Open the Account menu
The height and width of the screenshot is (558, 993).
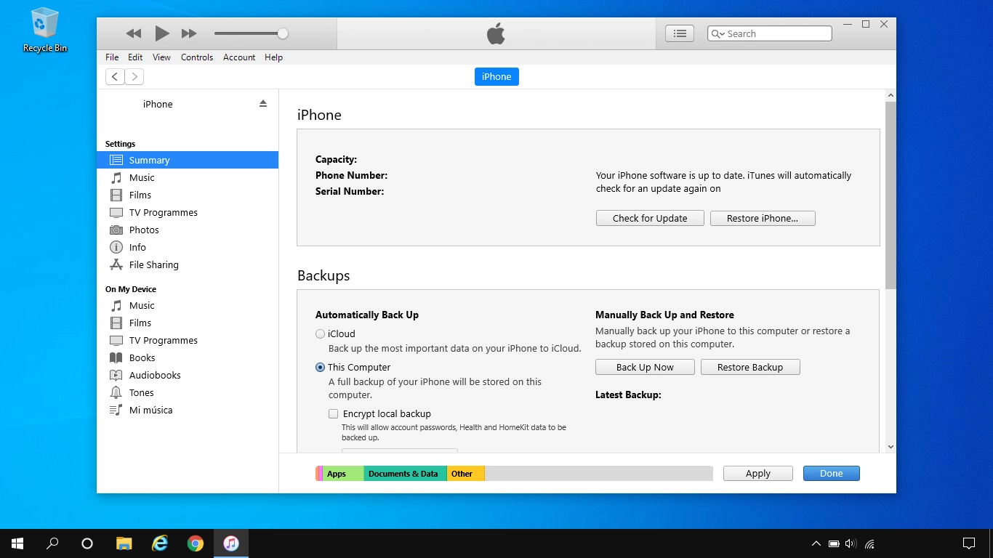point(239,57)
